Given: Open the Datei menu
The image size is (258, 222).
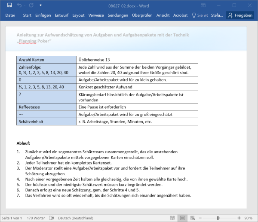Looking at the screenshot, I should pyautogui.click(x=10, y=15).
